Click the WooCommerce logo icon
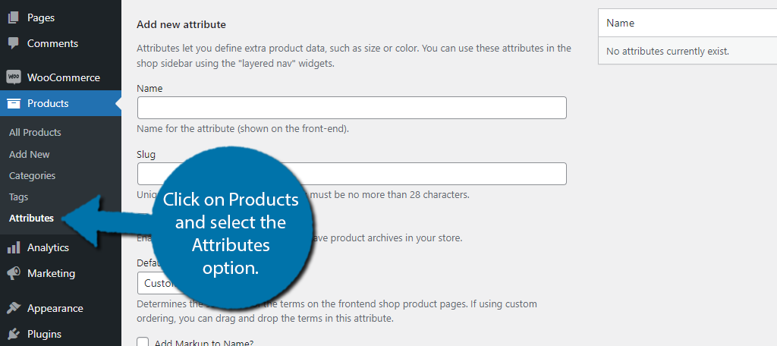The height and width of the screenshot is (346, 777). [x=14, y=77]
